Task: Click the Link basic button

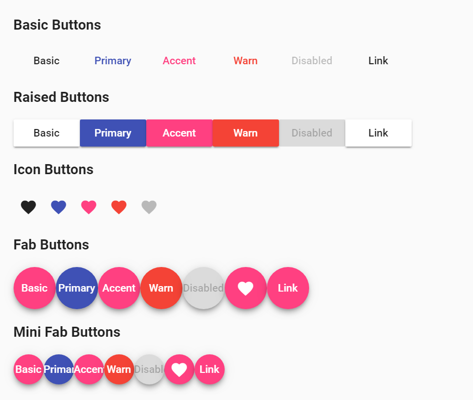Action: tap(378, 60)
